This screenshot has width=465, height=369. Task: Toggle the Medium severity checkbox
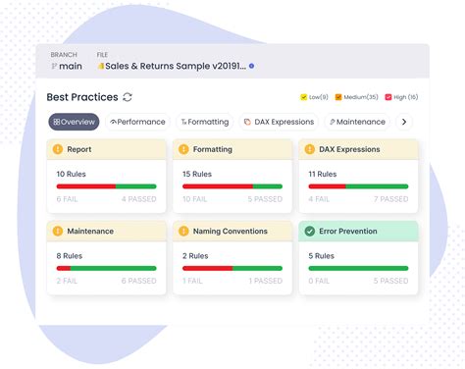[338, 97]
